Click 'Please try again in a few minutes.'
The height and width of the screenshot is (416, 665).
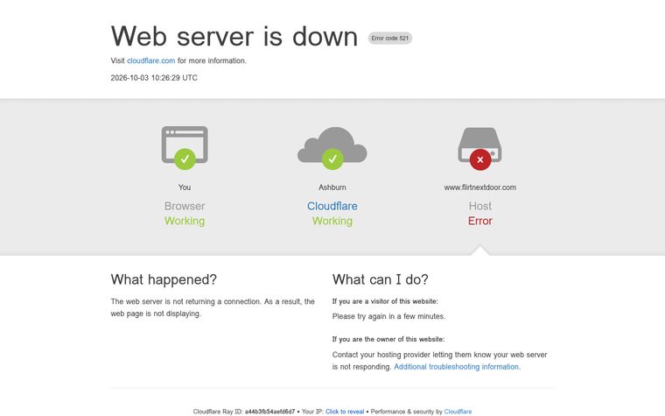pyautogui.click(x=388, y=316)
